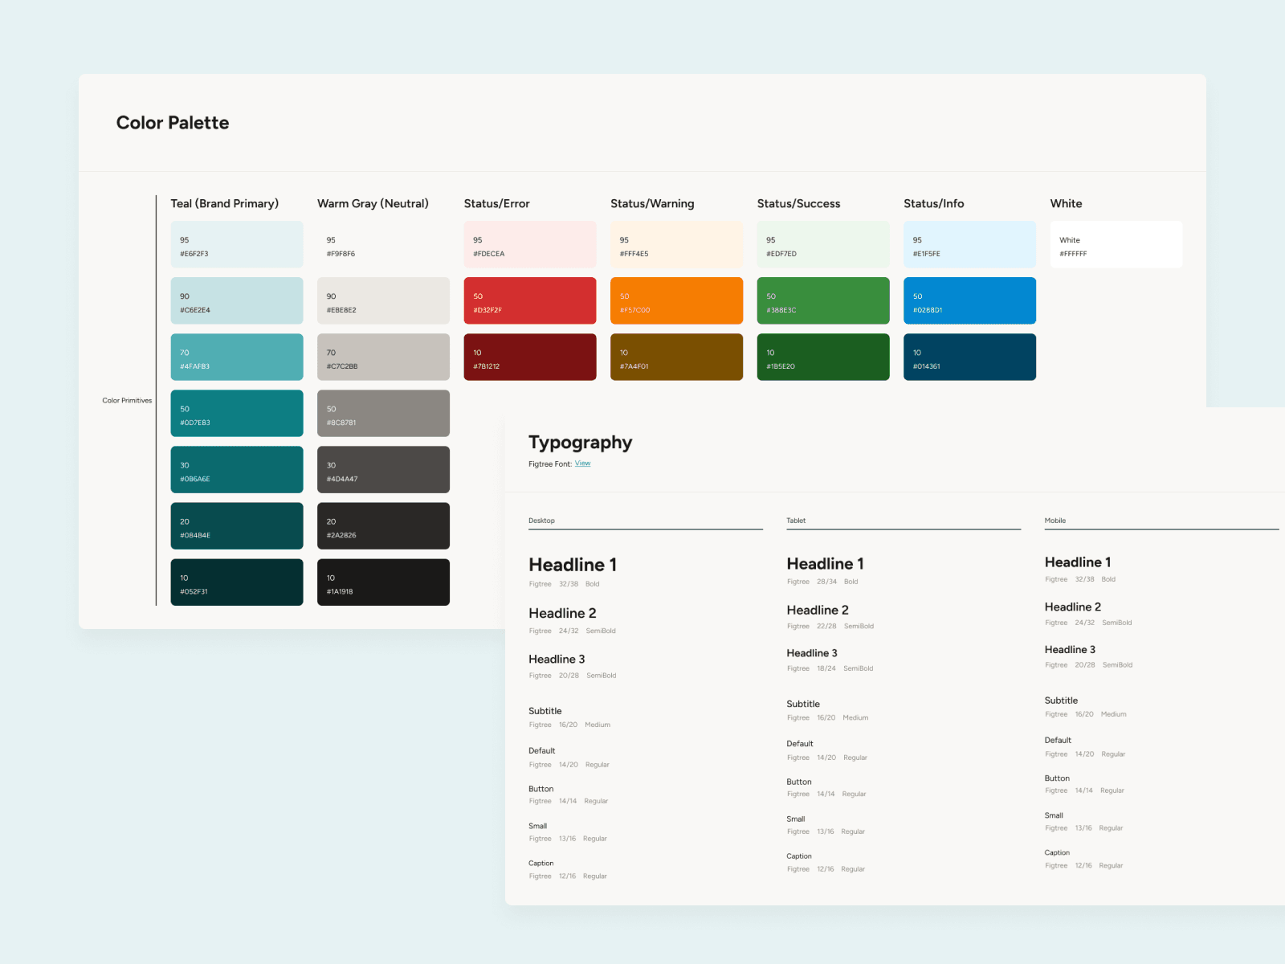Click Headline 2 in Tablet column

pyautogui.click(x=817, y=611)
